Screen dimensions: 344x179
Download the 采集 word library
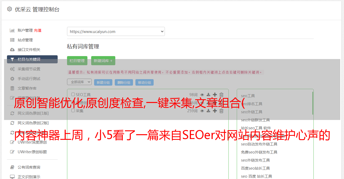pos(208,111)
